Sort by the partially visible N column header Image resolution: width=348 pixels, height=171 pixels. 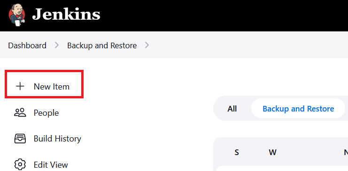pos(346,152)
